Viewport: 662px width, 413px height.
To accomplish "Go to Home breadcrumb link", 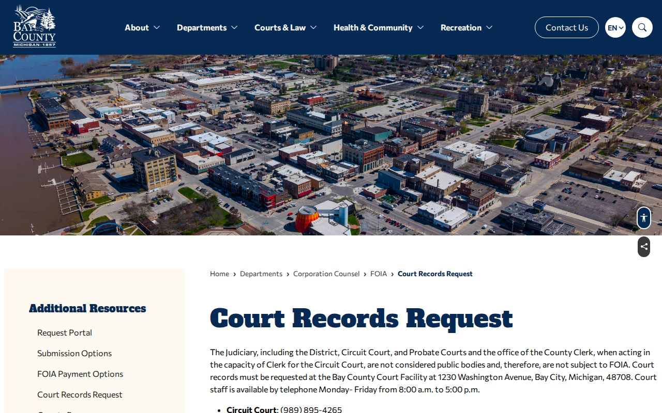I will pos(219,274).
